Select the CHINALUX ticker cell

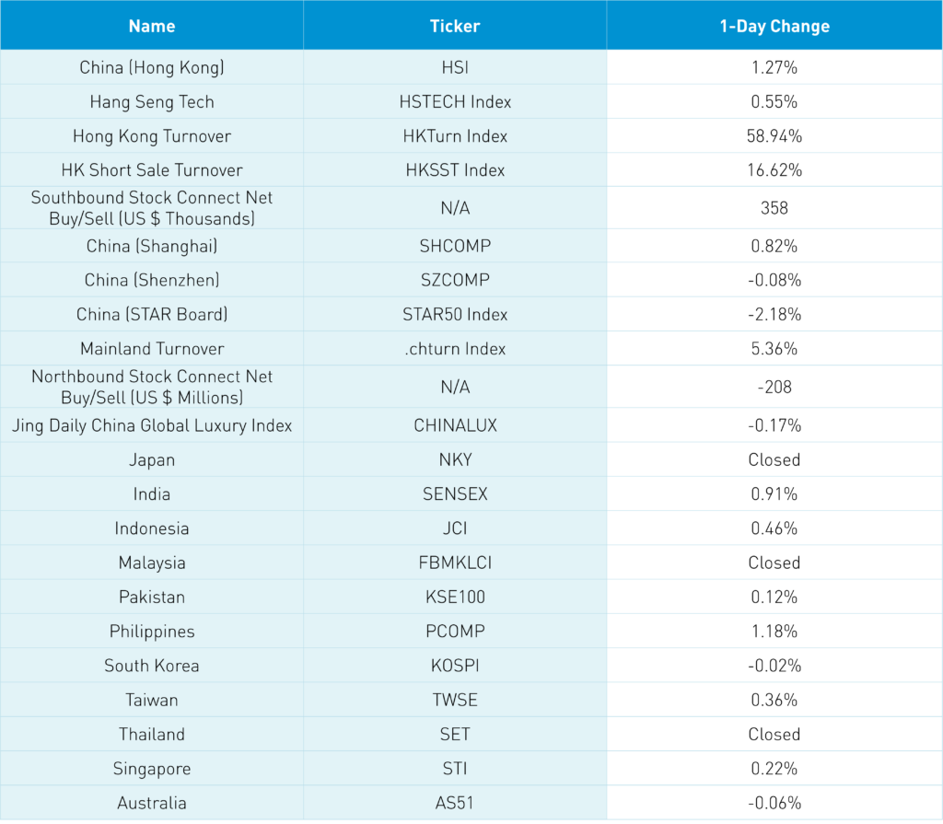455,425
